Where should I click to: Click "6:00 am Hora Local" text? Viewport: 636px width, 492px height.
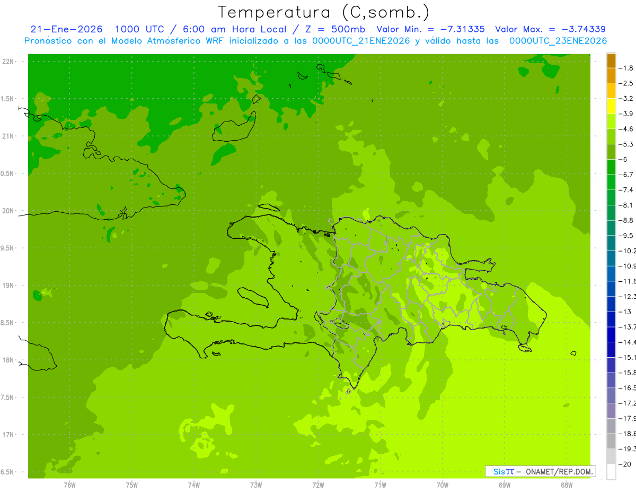[x=234, y=29]
